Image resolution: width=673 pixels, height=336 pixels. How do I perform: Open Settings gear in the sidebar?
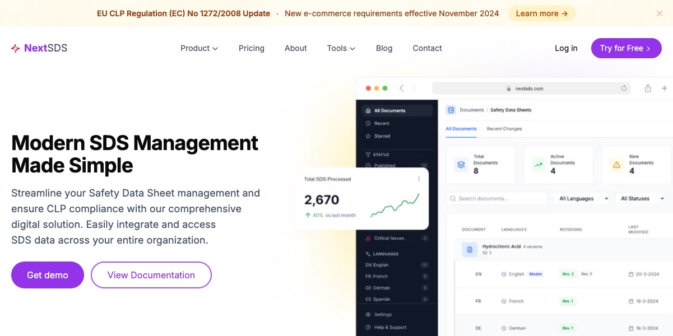coord(368,315)
